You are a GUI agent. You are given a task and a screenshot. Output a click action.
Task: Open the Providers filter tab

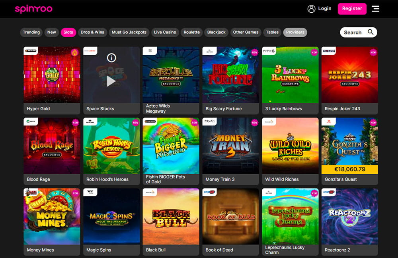295,32
